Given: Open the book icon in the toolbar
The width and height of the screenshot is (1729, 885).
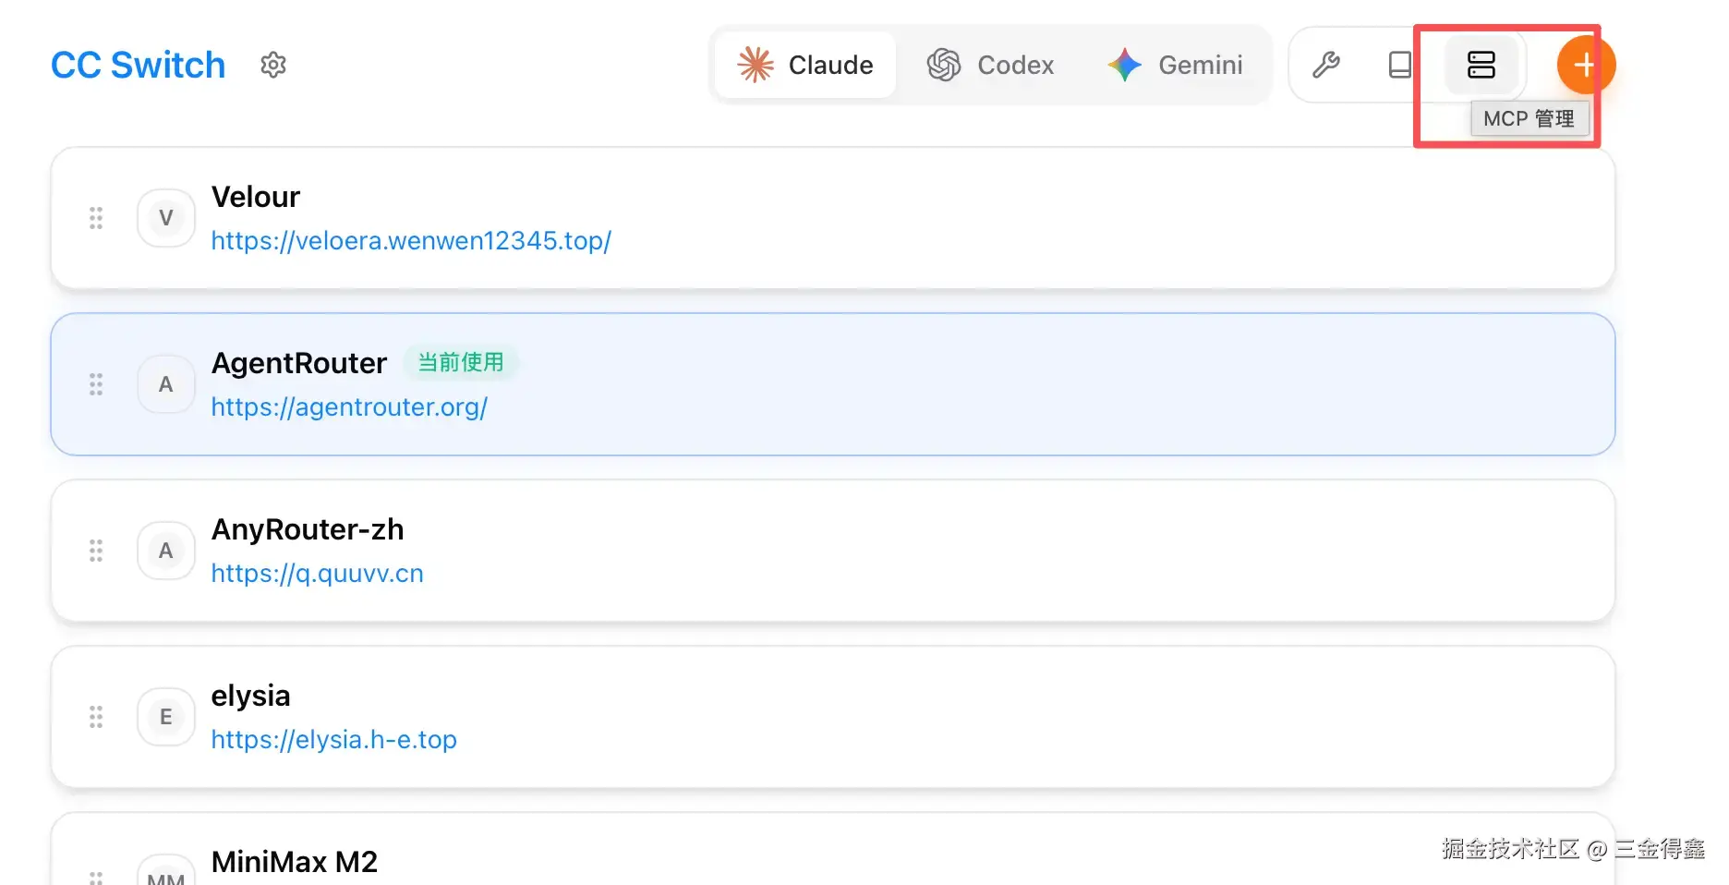Looking at the screenshot, I should pos(1400,65).
